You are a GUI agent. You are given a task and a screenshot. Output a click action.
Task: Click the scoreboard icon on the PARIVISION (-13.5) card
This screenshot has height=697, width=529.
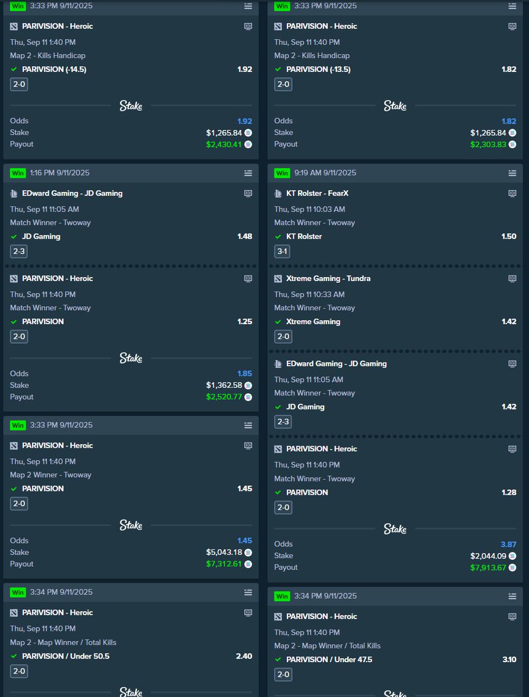point(512,26)
